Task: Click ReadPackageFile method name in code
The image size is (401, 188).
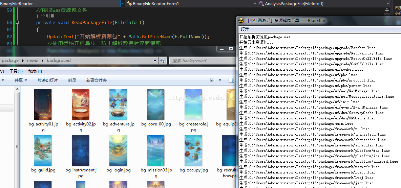Action: [92, 22]
